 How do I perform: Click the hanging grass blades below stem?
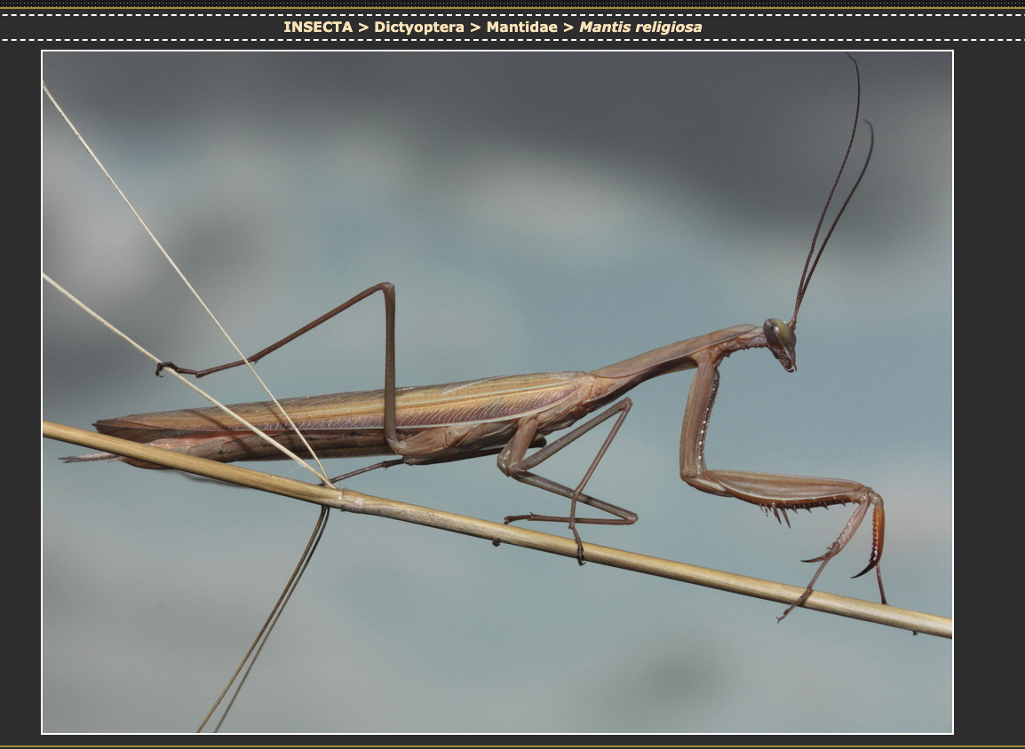[x=266, y=621]
